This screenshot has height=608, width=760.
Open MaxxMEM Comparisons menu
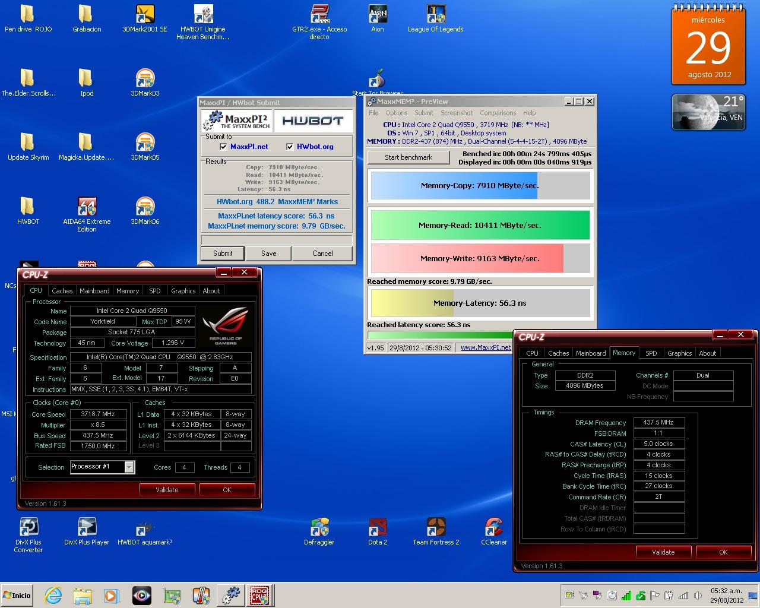pyautogui.click(x=498, y=113)
